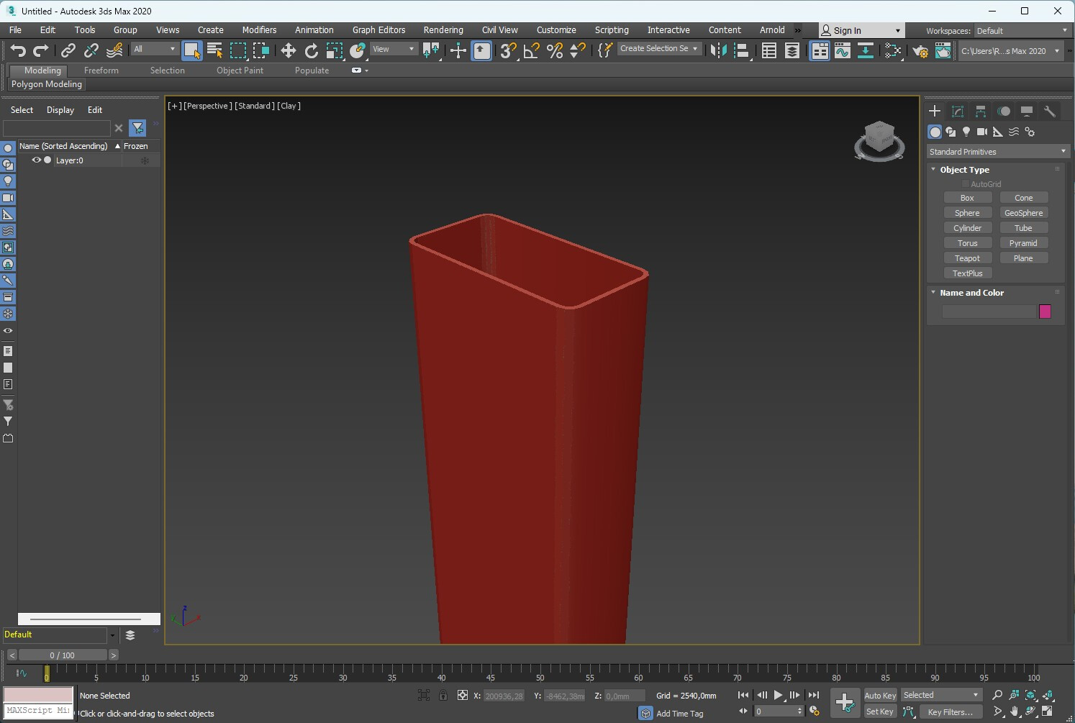The height and width of the screenshot is (723, 1075).
Task: Click the Redo arrow icon
Action: [41, 50]
